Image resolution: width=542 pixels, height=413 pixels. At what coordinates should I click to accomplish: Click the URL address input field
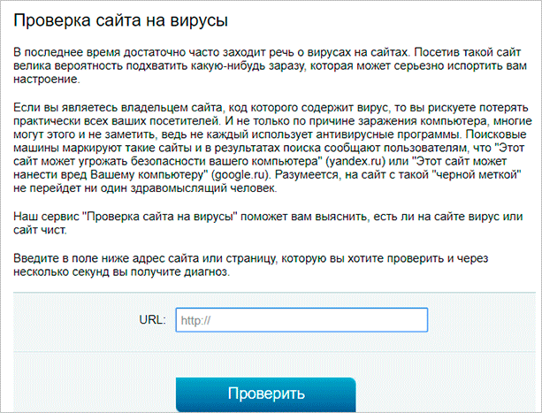(302, 318)
